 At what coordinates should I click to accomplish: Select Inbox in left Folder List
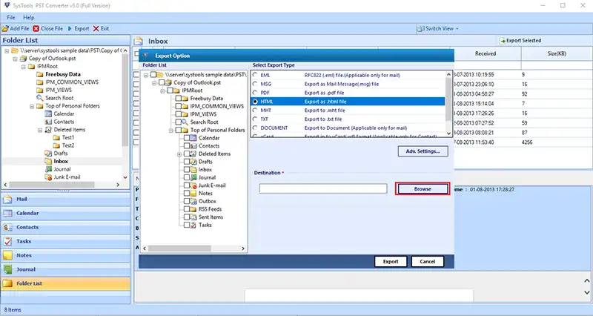pyautogui.click(x=61, y=161)
